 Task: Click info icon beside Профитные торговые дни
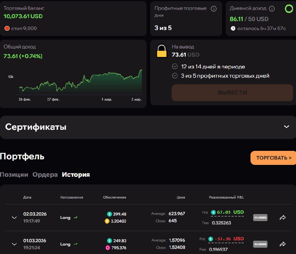[x=213, y=9]
